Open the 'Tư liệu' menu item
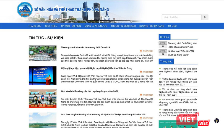Viewport: 224px width, 128px height. pyautogui.click(x=172, y=26)
